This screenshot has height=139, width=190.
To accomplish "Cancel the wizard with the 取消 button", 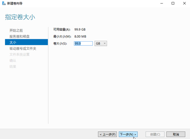I will click(x=176, y=134).
